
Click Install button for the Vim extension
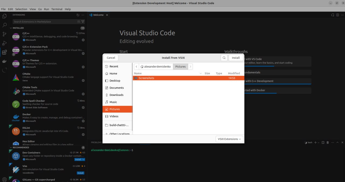pos(80,173)
